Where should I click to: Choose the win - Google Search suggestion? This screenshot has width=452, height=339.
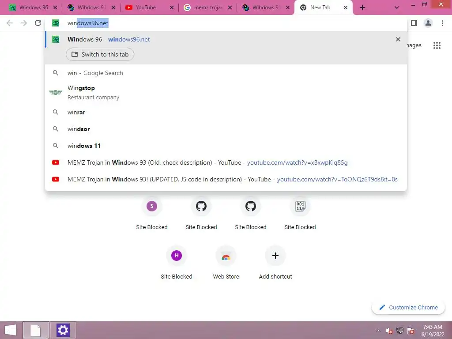tap(226, 73)
